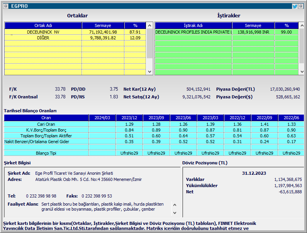Image resolution: width=307 pixels, height=233 pixels.
Task: Click Sermaye header in Ortaklar table
Action: 103,25
